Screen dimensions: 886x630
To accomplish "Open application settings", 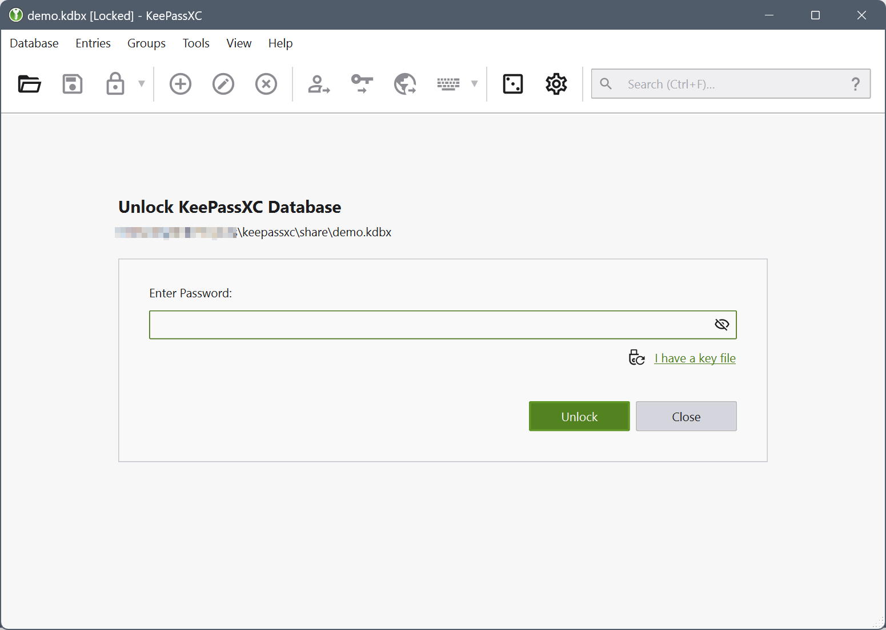I will 555,84.
